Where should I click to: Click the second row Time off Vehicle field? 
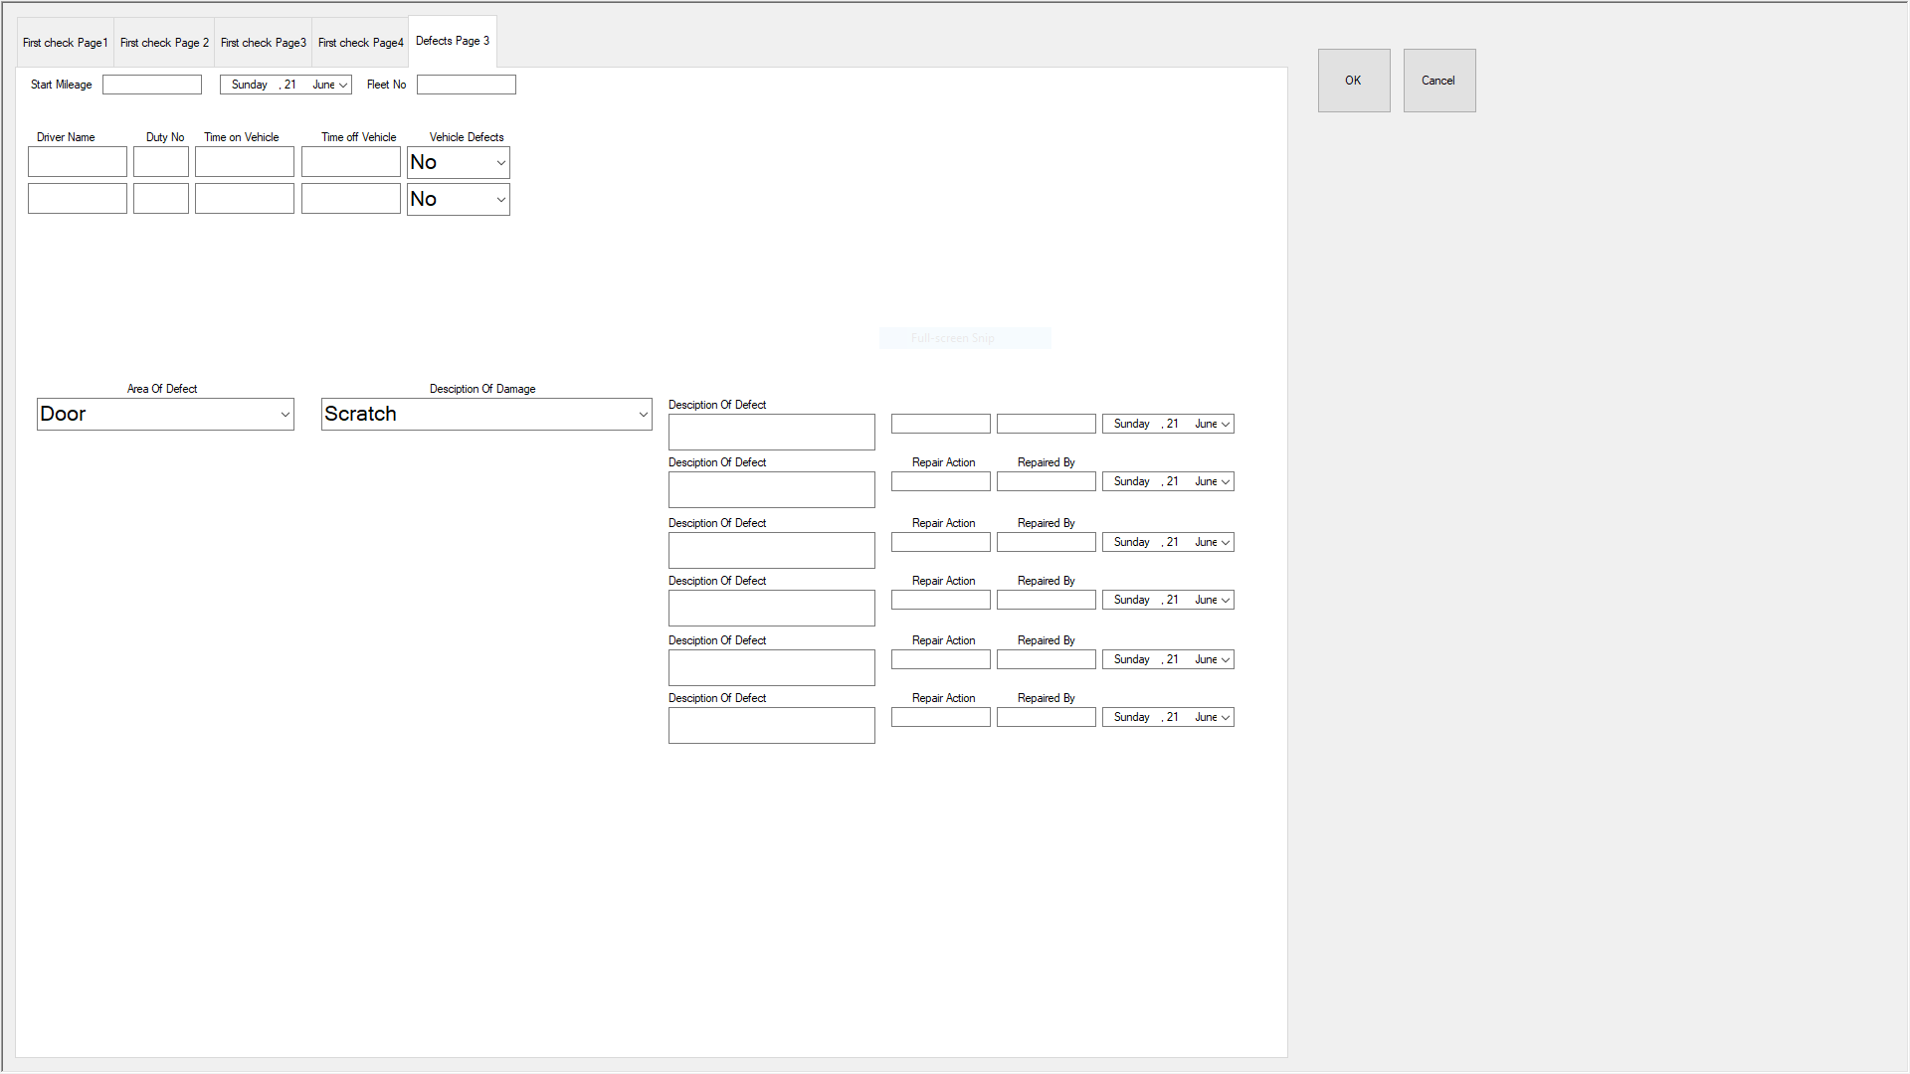(350, 199)
